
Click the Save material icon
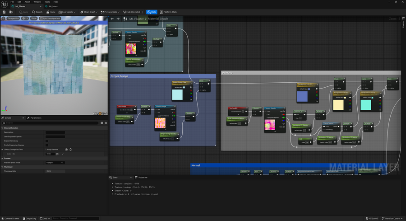pos(4,12)
